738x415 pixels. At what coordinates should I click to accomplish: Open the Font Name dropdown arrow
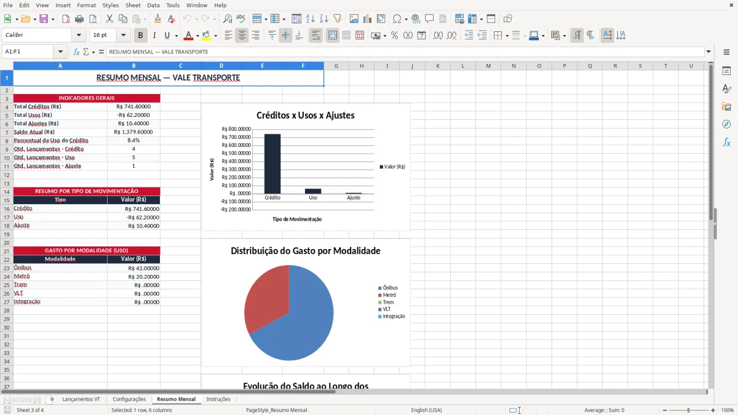tap(79, 36)
